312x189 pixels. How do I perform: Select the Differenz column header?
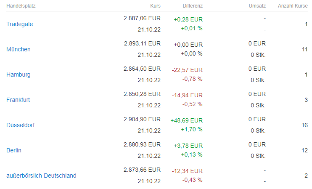pyautogui.click(x=193, y=6)
